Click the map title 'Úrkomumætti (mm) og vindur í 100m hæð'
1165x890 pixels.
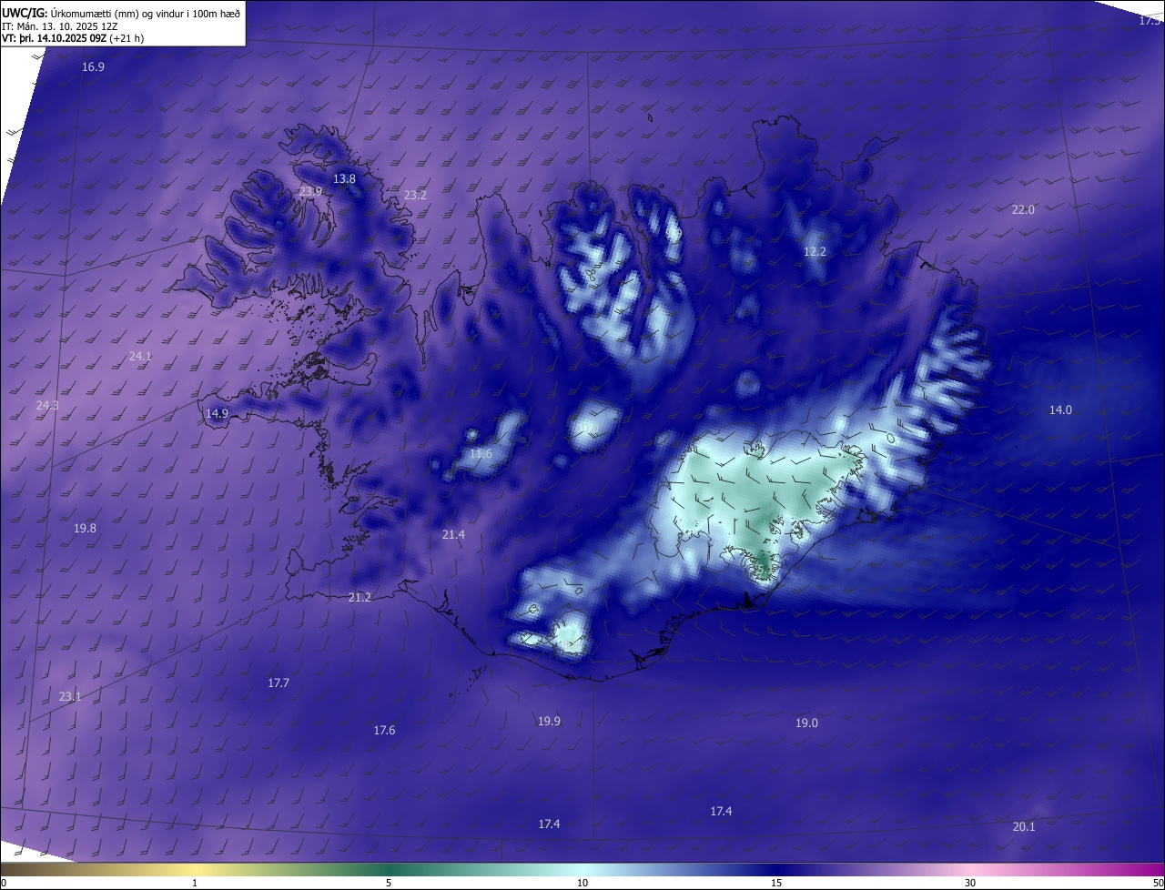point(146,13)
